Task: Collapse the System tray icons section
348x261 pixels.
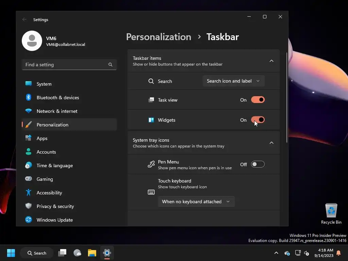Action: click(272, 143)
